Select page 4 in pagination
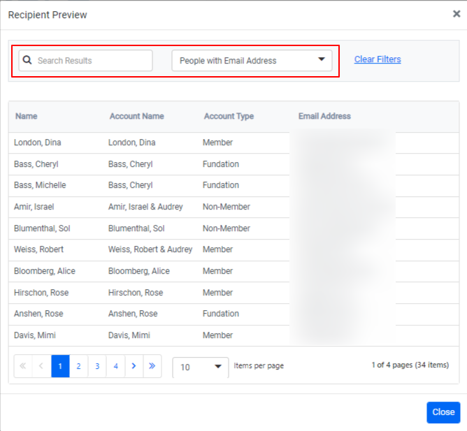The image size is (467, 431). coord(115,366)
